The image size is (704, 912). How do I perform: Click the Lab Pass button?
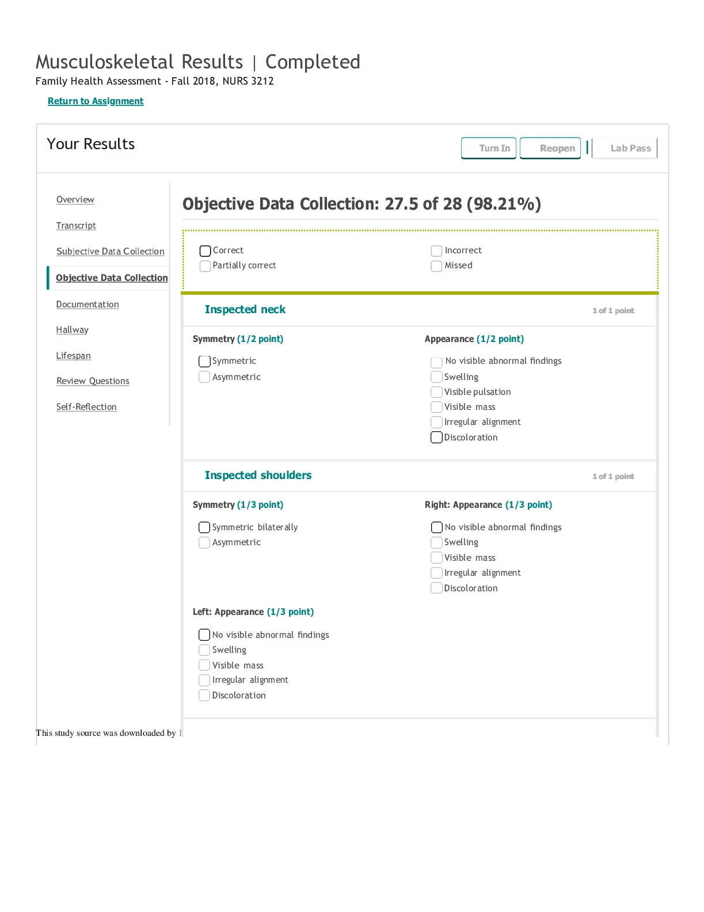[x=625, y=149]
